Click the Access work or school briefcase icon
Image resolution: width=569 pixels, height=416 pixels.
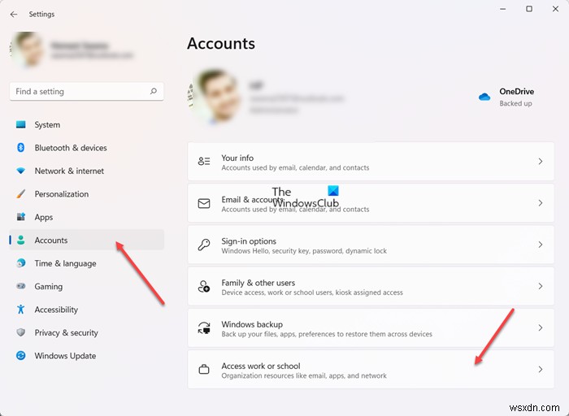[204, 370]
